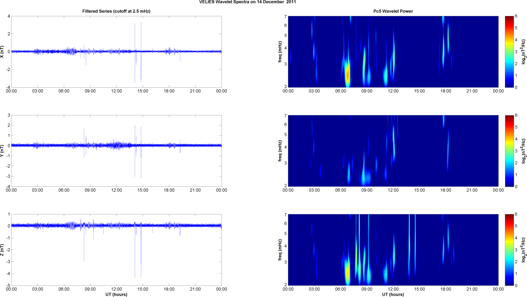Viewport: 527px width, 297px height.
Task: Click 'freq (mHz)' label of the Z wavelet plot
Action: tap(280, 250)
